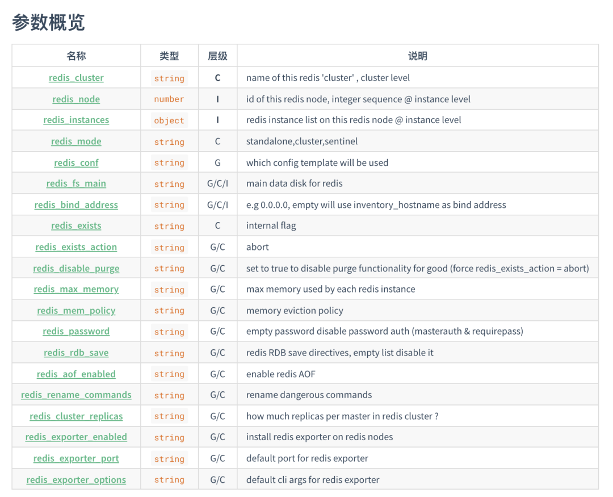
Task: Click the redis_aof_enabled link
Action: (x=76, y=374)
